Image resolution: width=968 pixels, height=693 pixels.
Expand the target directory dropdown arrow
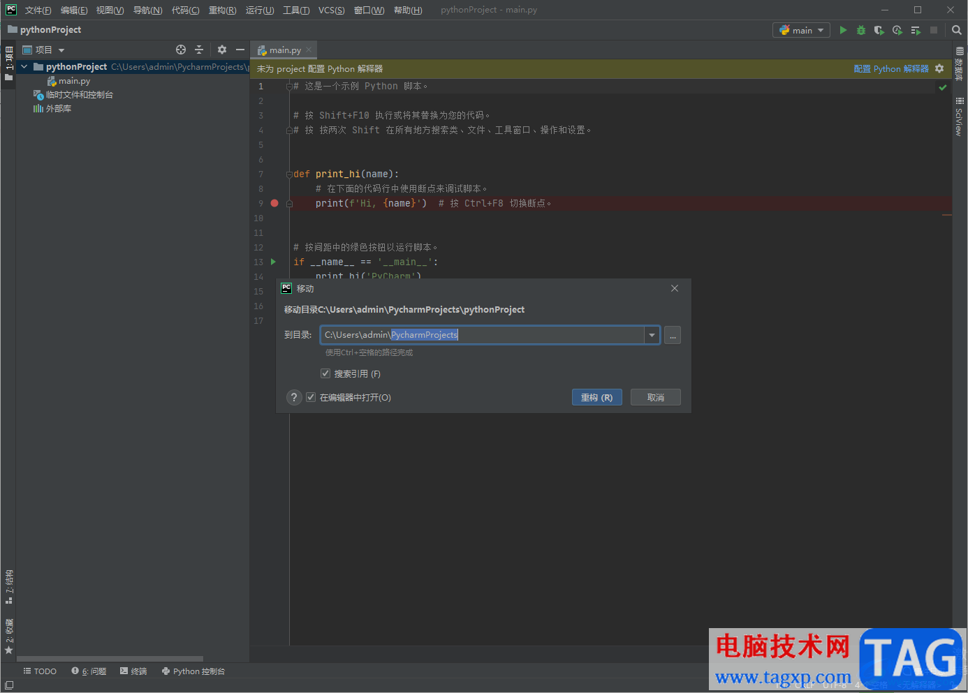point(652,335)
